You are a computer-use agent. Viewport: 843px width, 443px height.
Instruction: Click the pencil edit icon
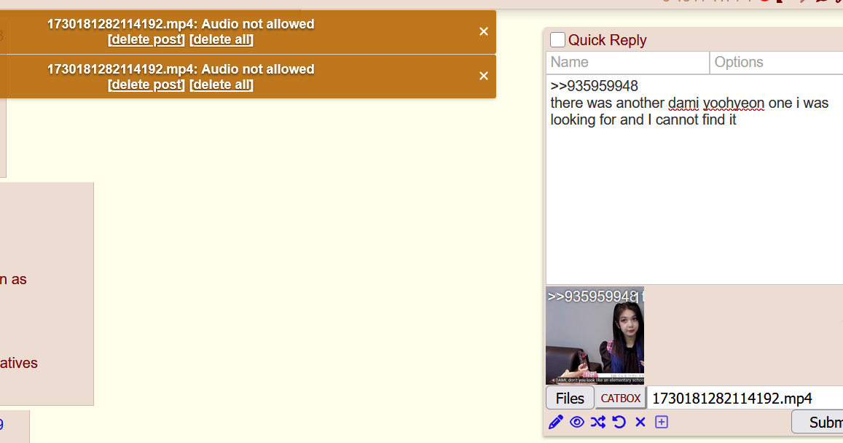(556, 422)
